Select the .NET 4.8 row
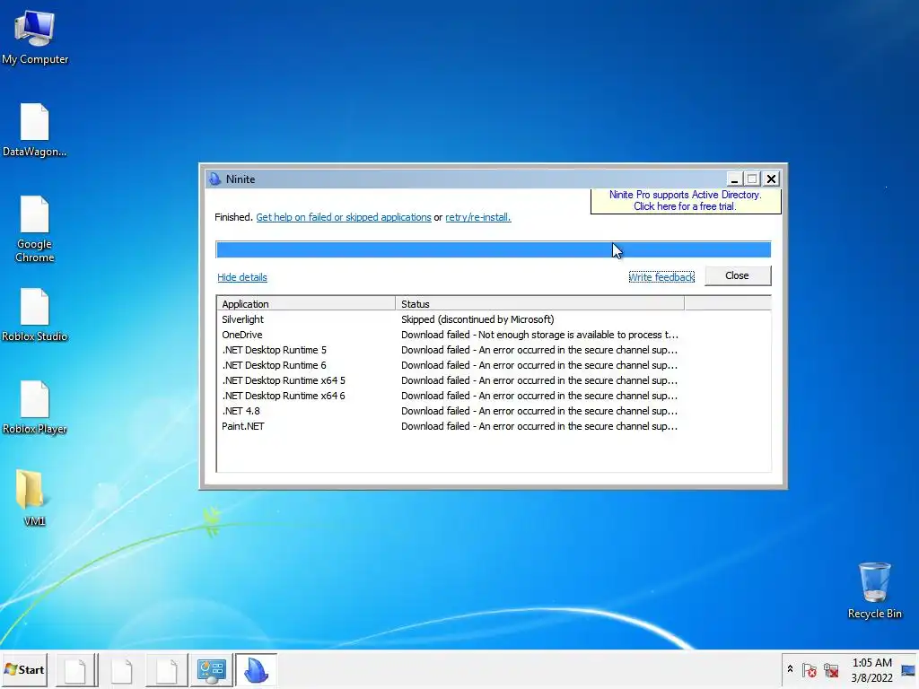This screenshot has height=689, width=919. coord(493,411)
